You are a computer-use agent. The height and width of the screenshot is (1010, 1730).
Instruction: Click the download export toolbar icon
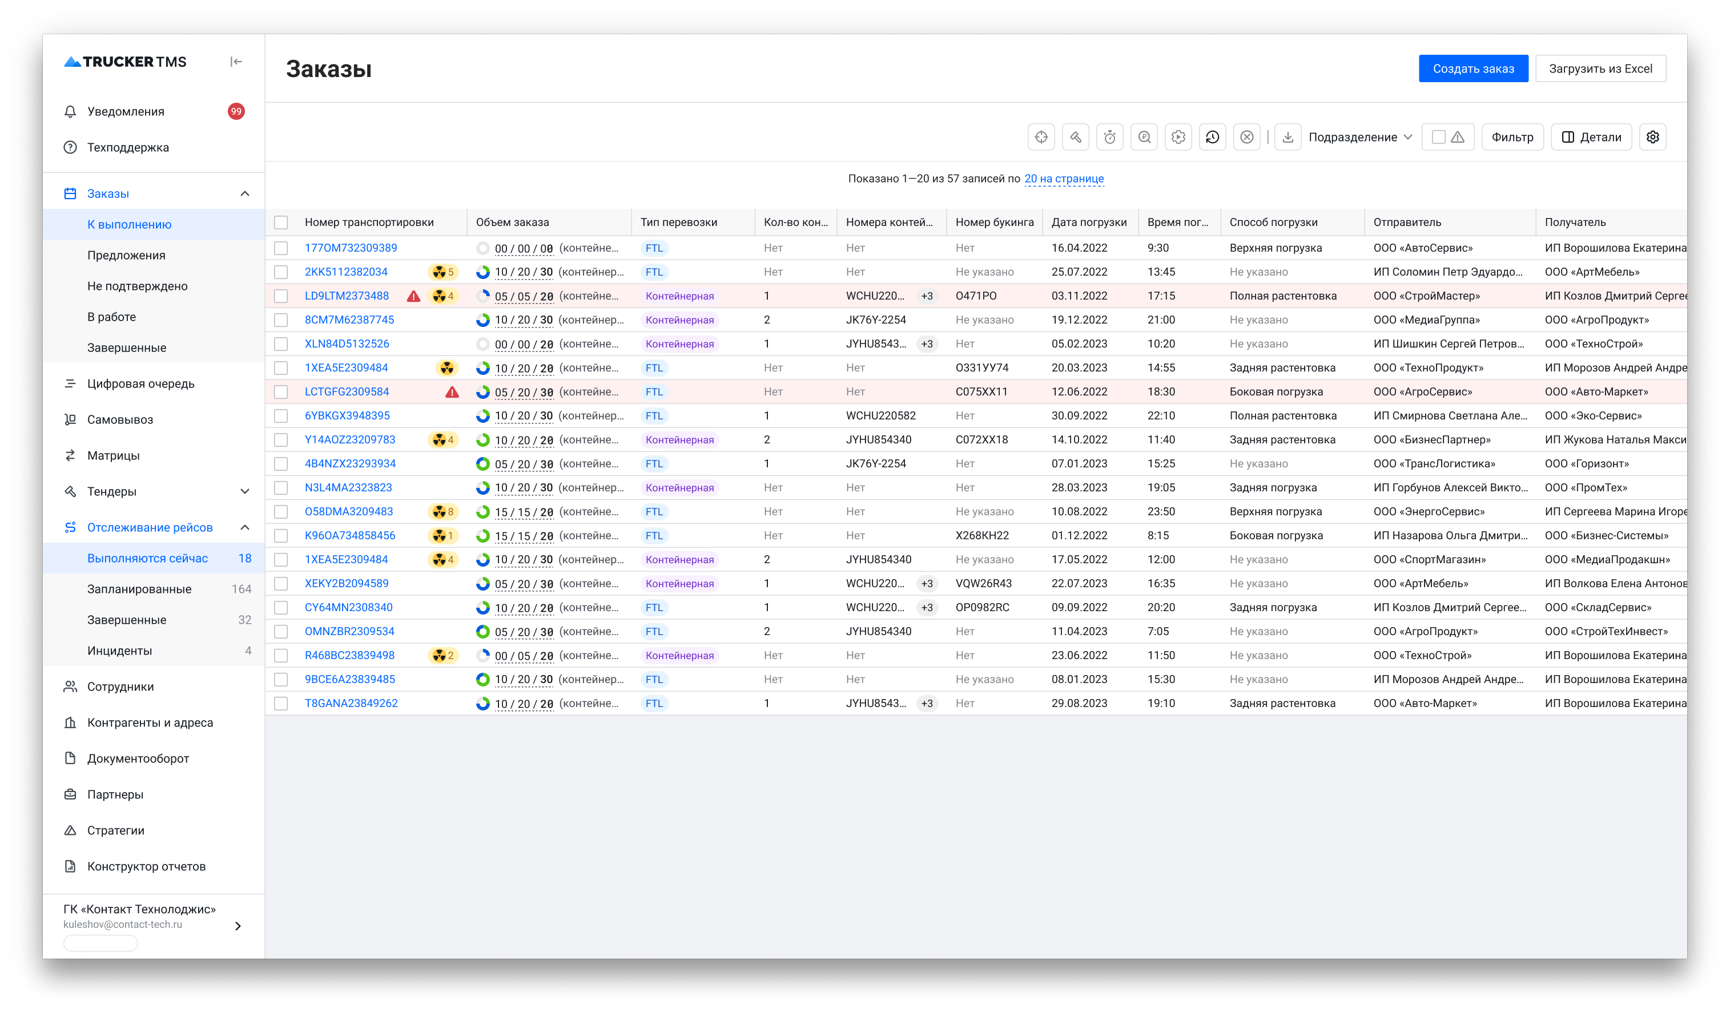click(1288, 137)
